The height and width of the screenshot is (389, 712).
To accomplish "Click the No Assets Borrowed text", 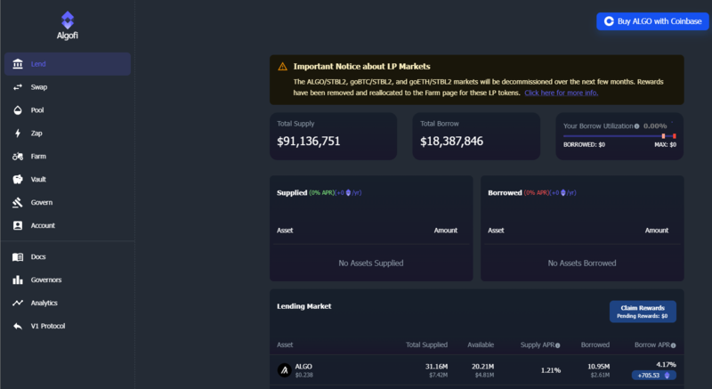I will 582,263.
